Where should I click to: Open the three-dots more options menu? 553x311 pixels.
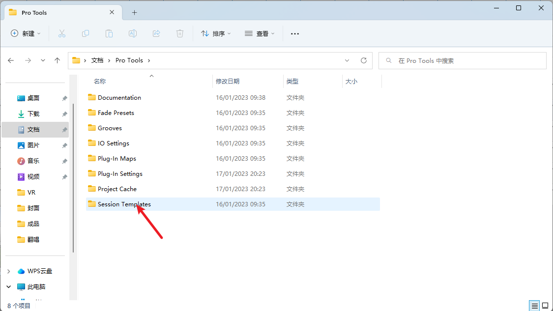click(295, 34)
